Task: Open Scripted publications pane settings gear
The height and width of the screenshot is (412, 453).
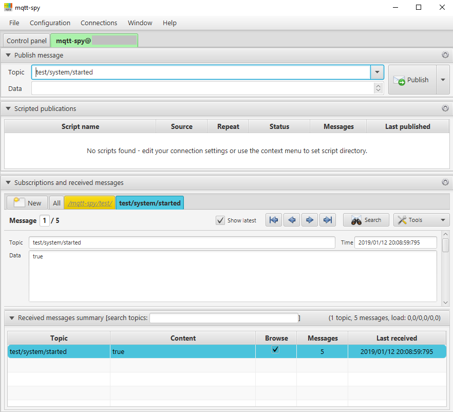Action: tap(445, 108)
